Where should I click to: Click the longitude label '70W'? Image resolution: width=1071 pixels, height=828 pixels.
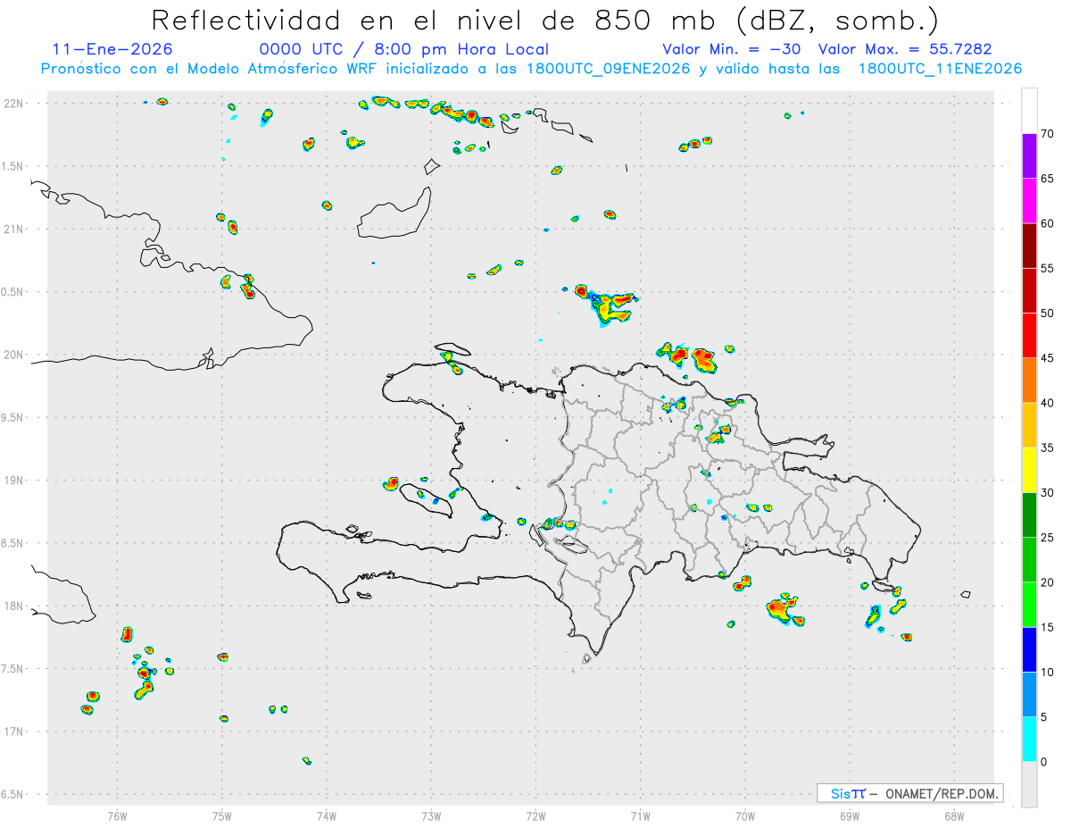745,815
